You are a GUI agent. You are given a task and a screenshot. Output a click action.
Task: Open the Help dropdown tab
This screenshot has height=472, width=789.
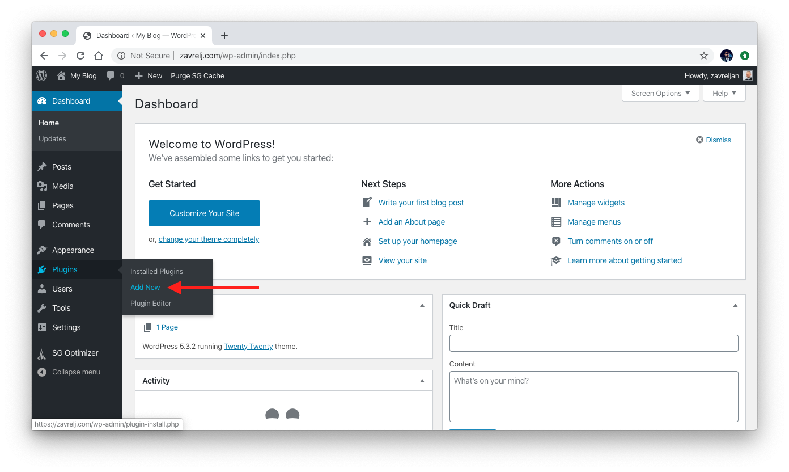click(724, 93)
